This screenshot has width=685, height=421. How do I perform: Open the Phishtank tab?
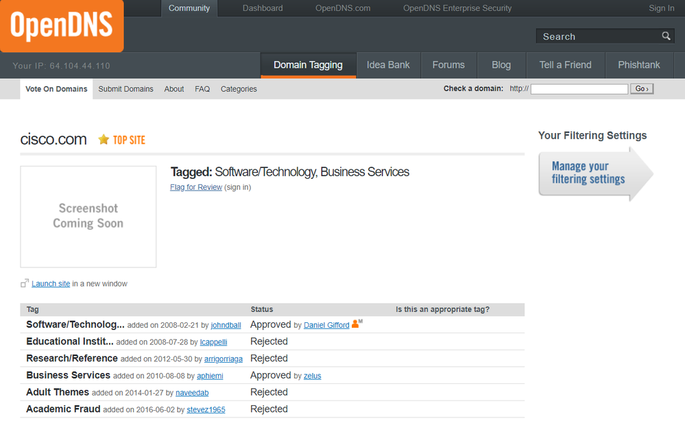[x=639, y=65]
